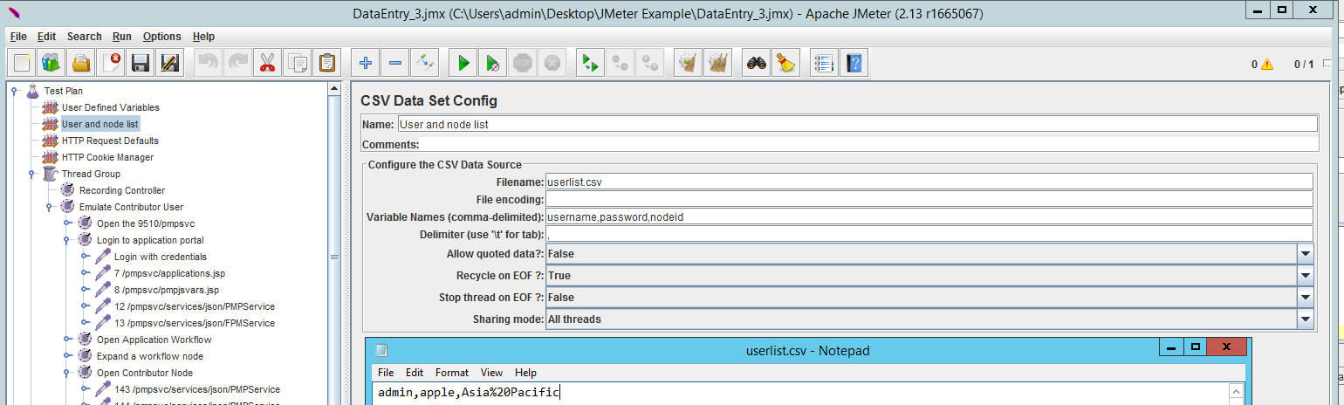Click the Stop sign icon
Image resolution: width=1344 pixels, height=405 pixels.
(x=523, y=63)
